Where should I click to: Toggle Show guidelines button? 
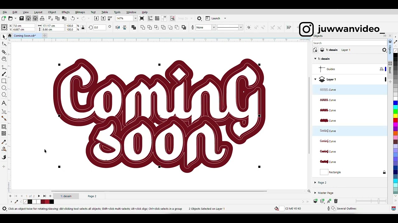[x=164, y=19]
